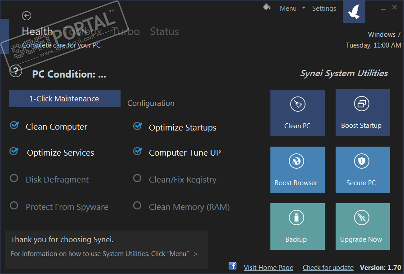Enable the Clean Memory (RAM) option
The image size is (404, 274).
point(138,205)
